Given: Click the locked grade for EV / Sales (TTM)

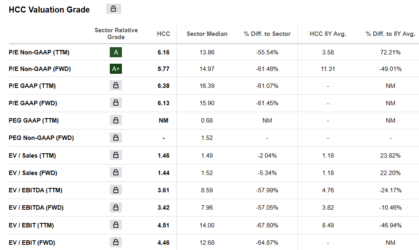Looking at the screenshot, I should pos(116,155).
